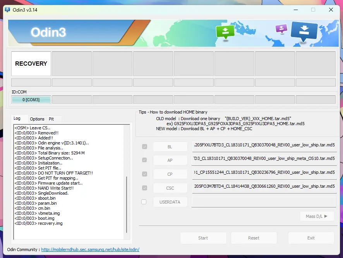Viewport: 343px width, 258px height.
Task: Uncheck the CSC file checkbox
Action: 144,188
